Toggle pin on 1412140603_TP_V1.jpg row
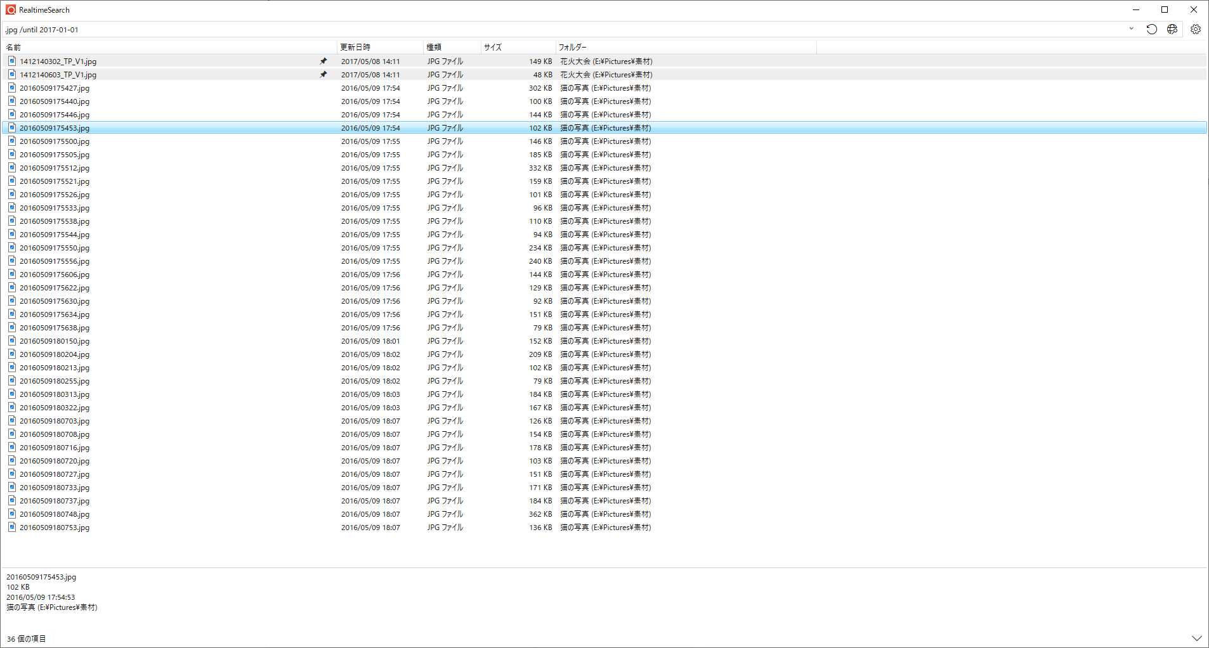 tap(323, 75)
